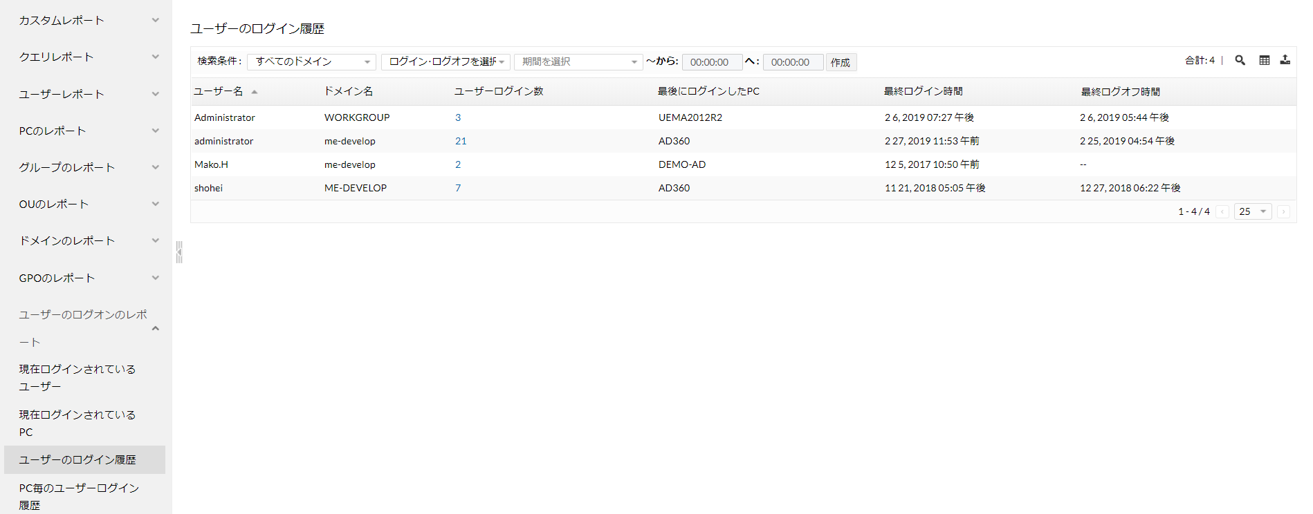This screenshot has height=514, width=1313.
Task: Expand the OUのレポート section
Action: 156,204
